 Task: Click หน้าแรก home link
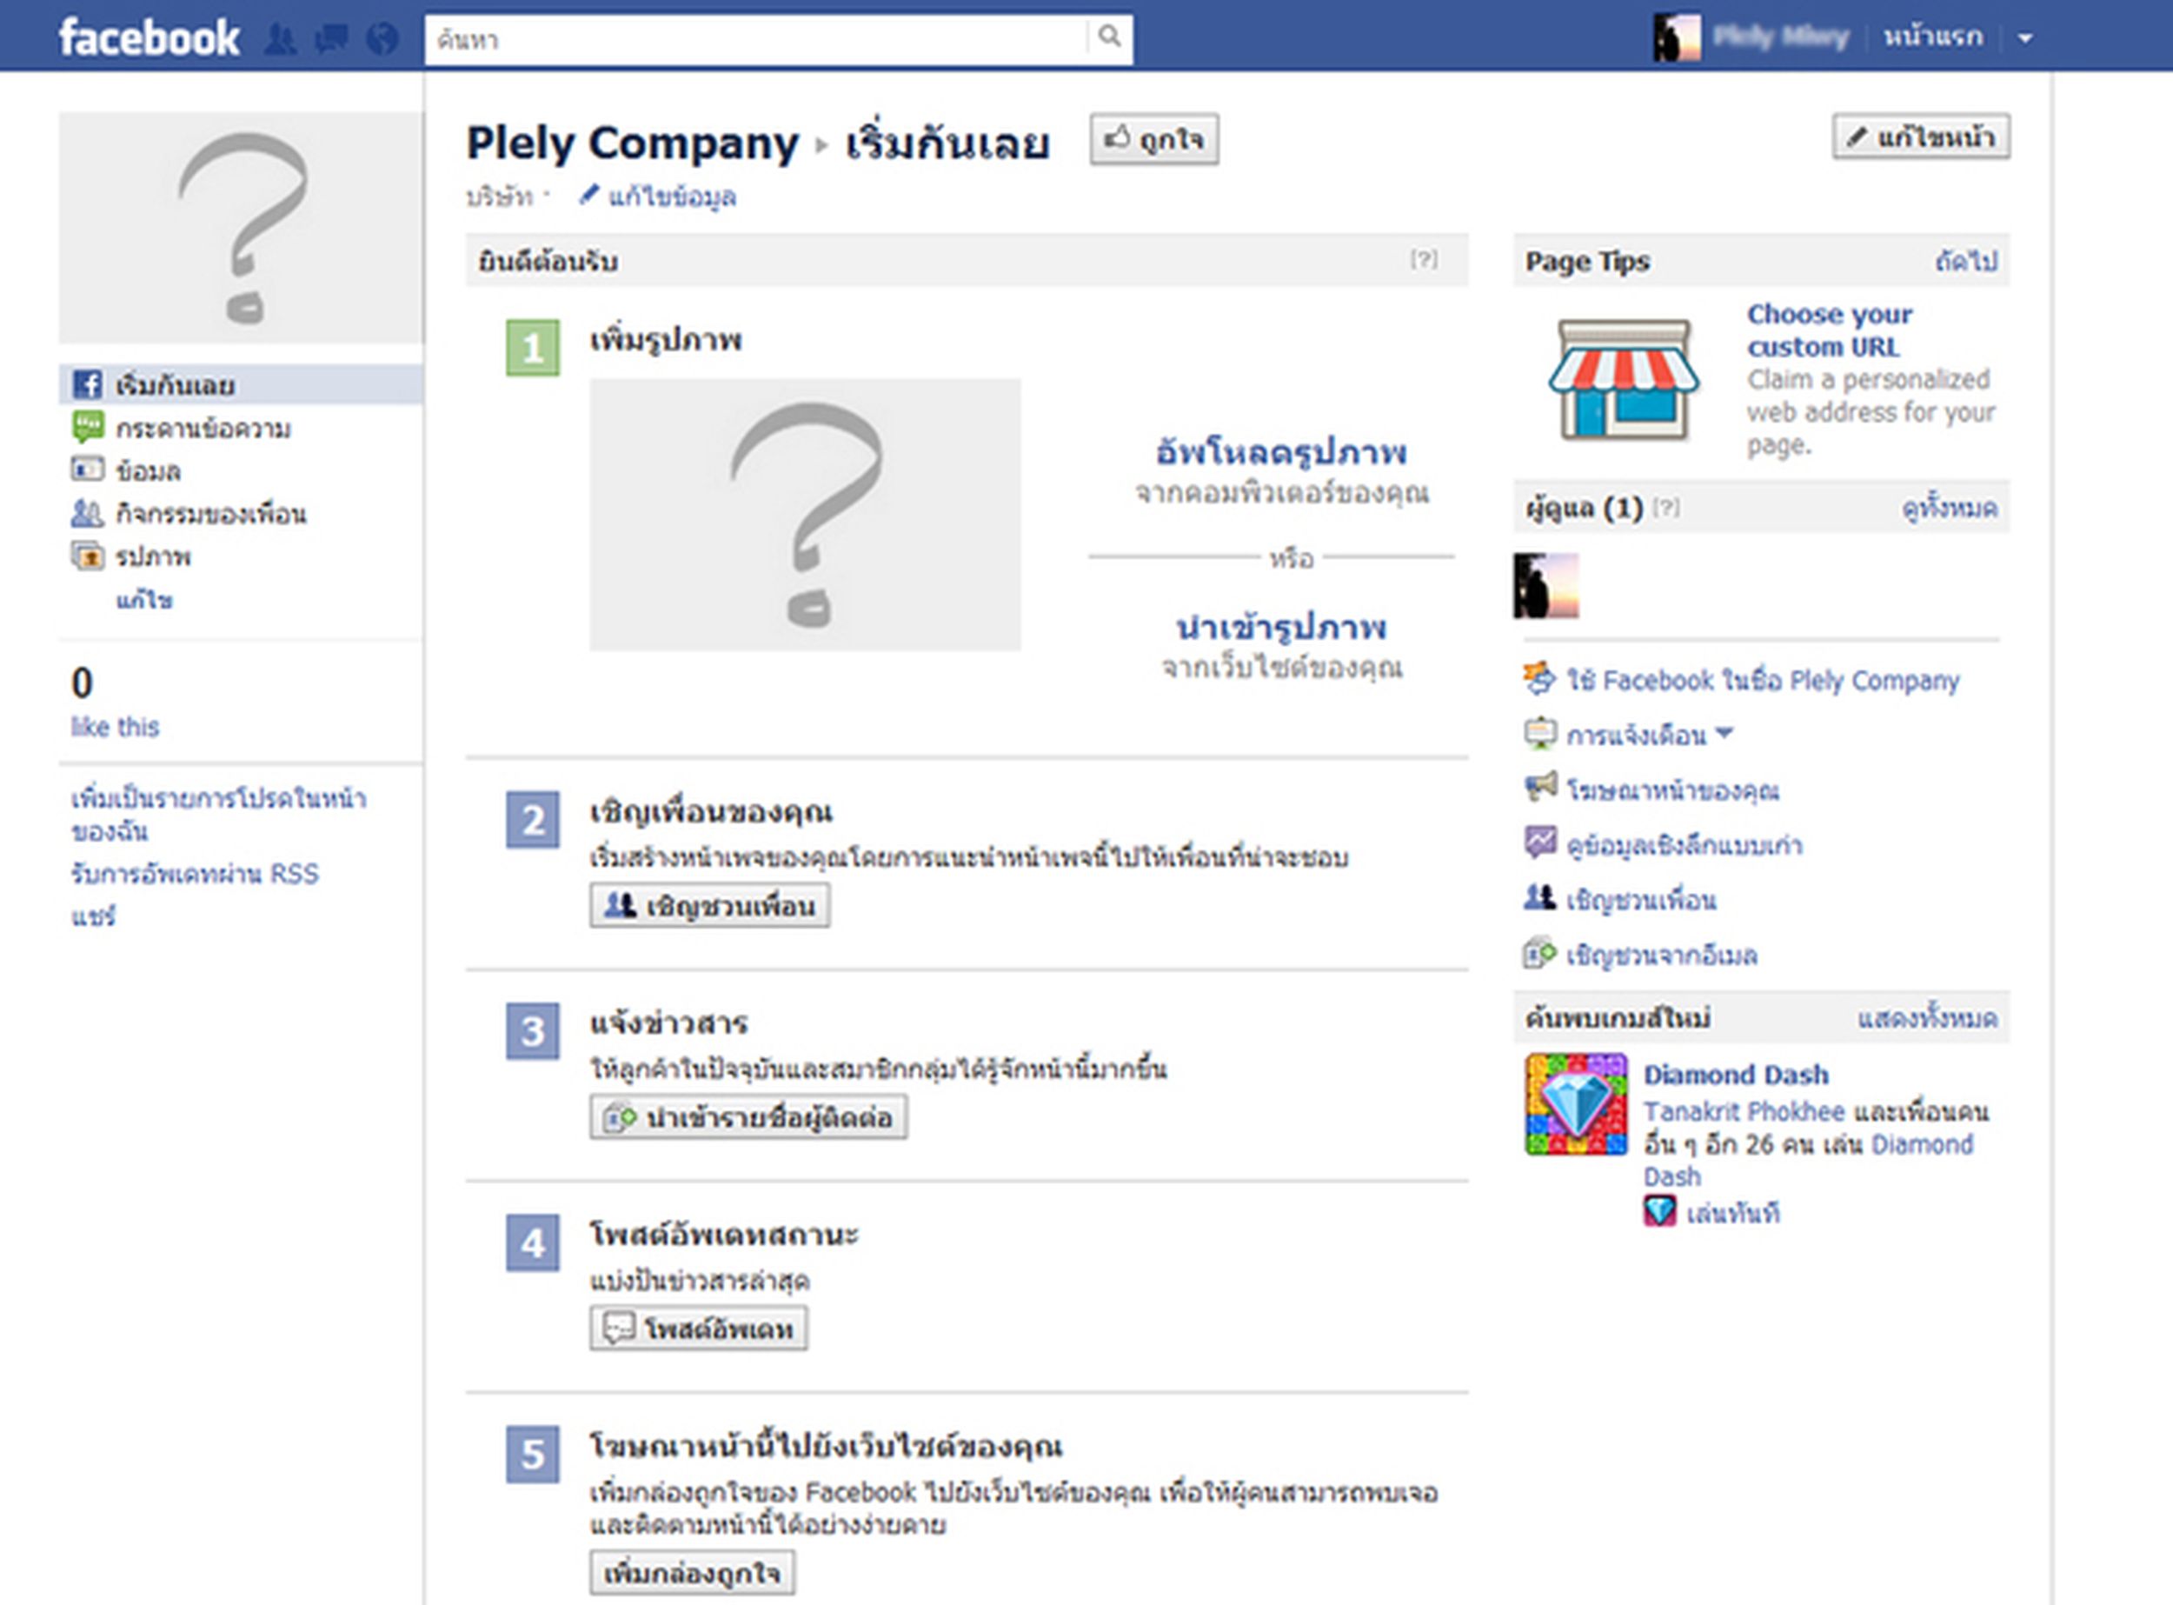1932,38
